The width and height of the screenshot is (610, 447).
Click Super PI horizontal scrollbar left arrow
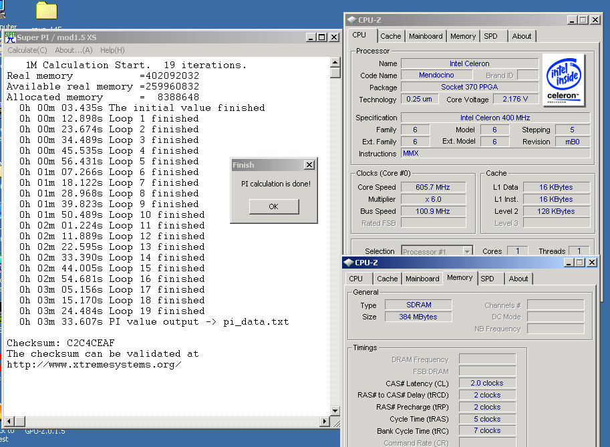coord(9,422)
